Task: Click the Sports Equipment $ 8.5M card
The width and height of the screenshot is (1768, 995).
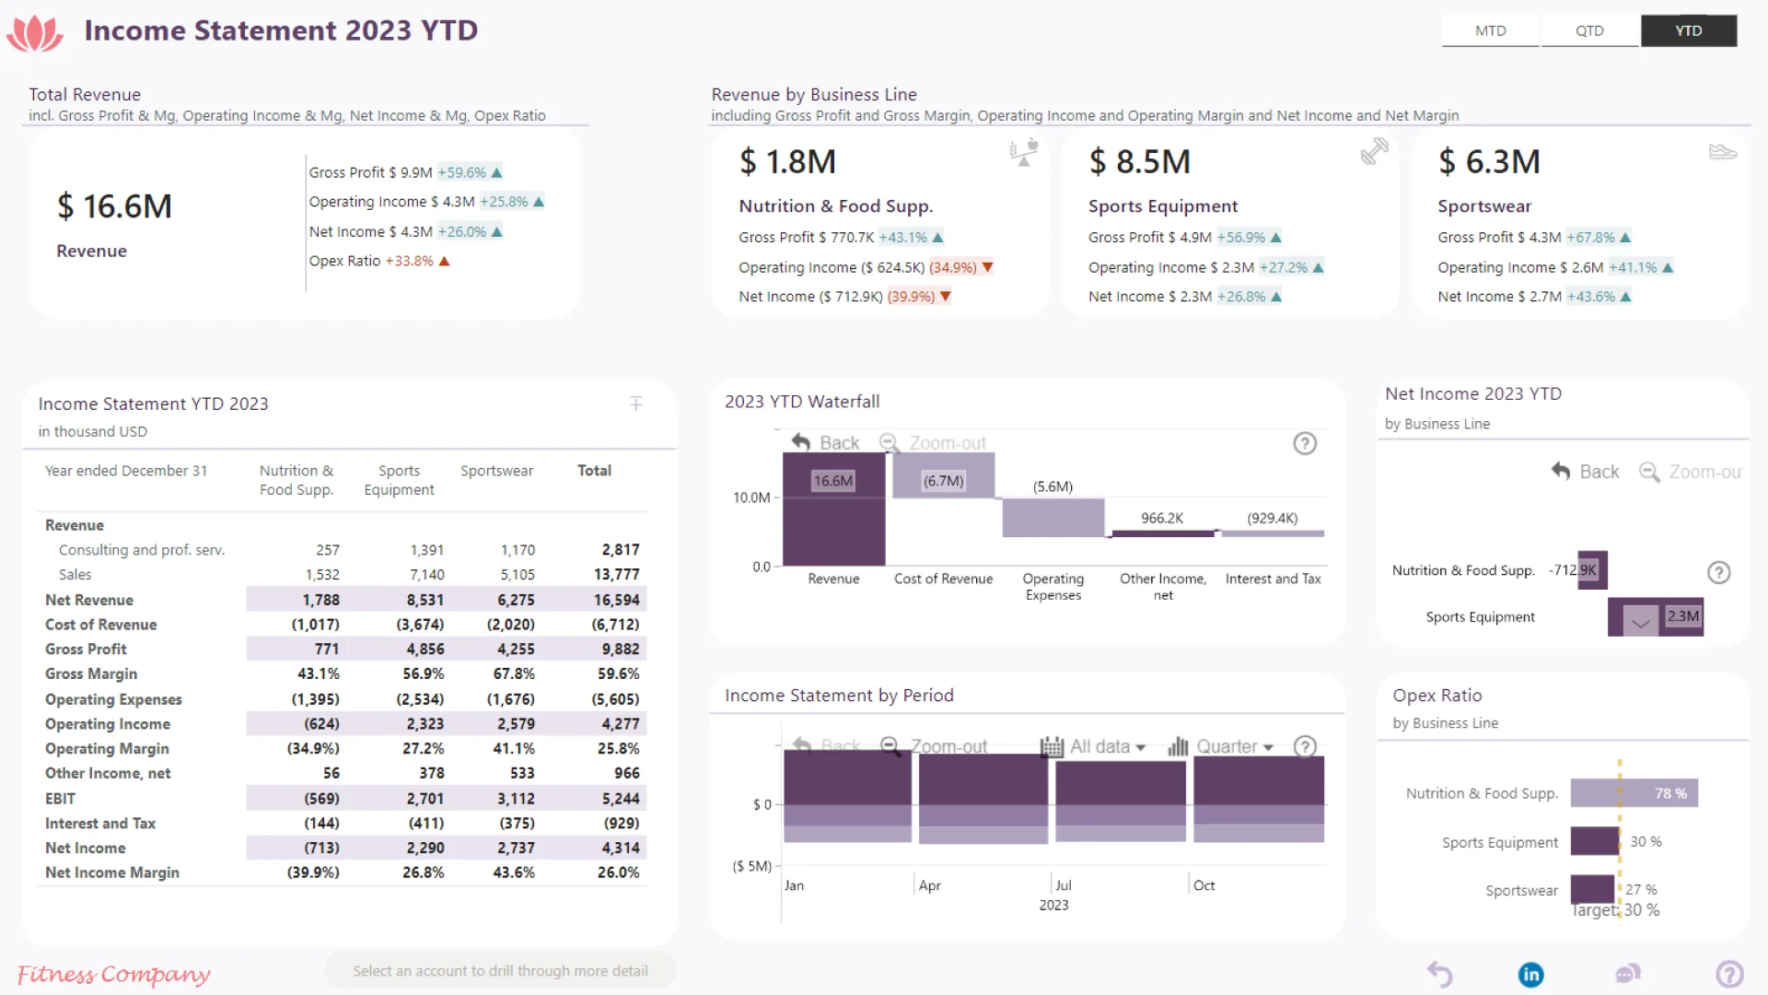Action: [x=1229, y=226]
